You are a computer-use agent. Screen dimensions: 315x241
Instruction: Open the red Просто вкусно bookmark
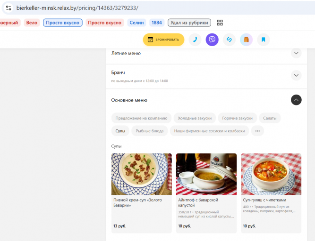point(105,23)
